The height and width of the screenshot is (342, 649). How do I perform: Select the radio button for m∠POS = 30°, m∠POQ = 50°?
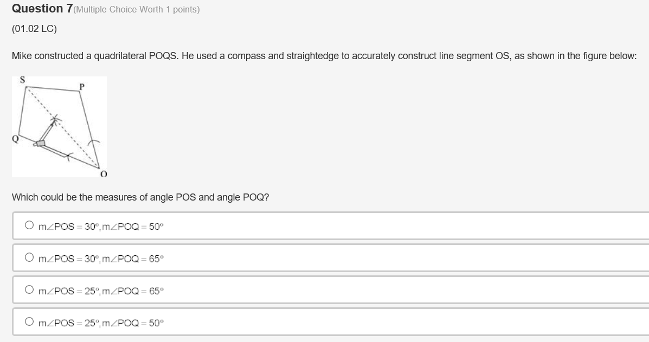29,224
